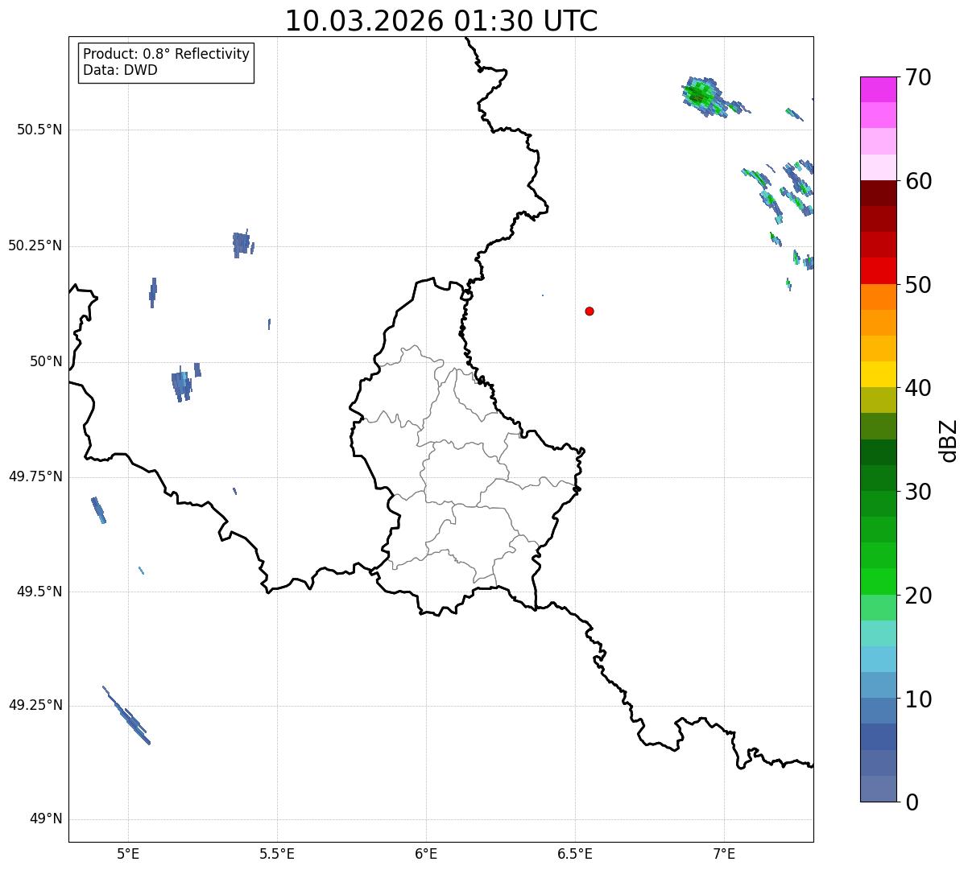Click the latitude label '49.25°N'
Viewport: 968px width, 870px height.
click(35, 705)
